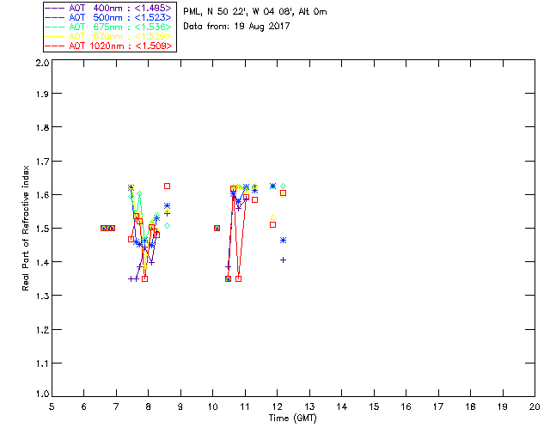Click the 15 x-axis tick label
Viewport: 550px width, 440px height.
374,406
